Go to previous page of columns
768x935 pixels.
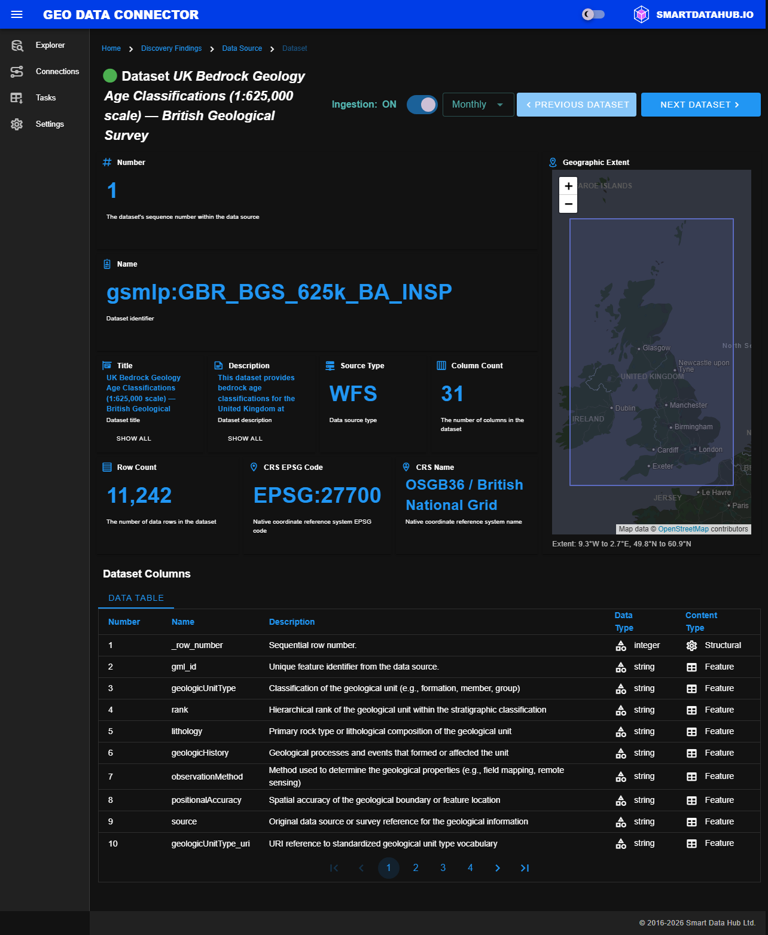pos(361,868)
